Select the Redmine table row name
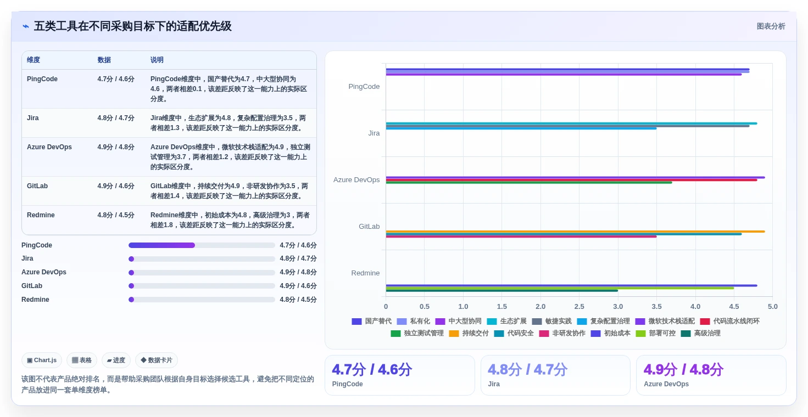 click(x=41, y=215)
